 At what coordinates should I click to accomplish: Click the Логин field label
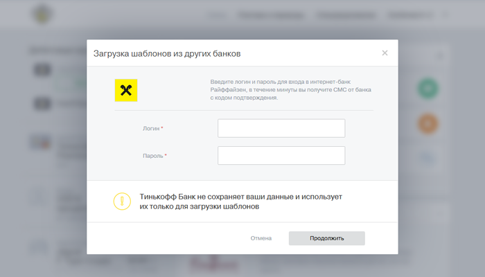pyautogui.click(x=152, y=129)
